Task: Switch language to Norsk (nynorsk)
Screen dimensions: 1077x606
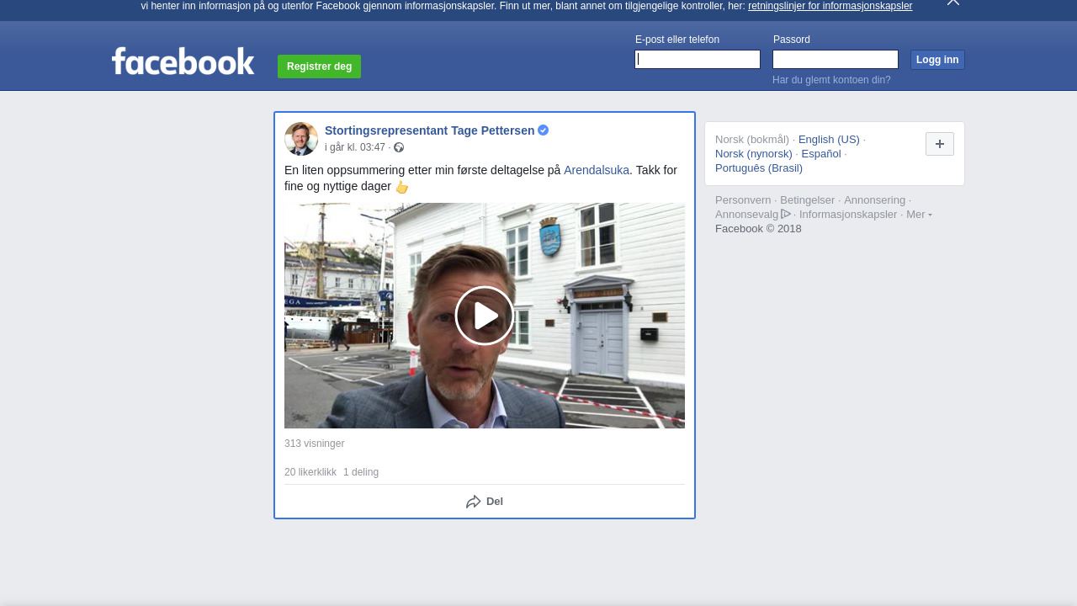Action: click(x=754, y=154)
